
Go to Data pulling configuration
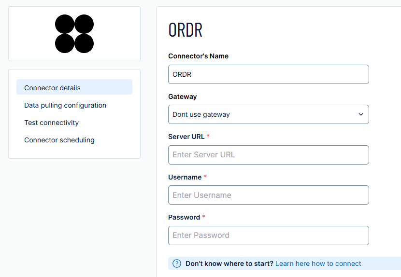pos(65,105)
